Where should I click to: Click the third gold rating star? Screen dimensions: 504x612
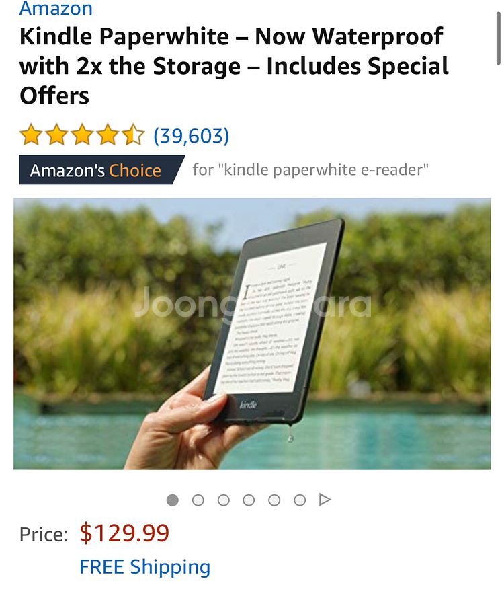pos(82,135)
